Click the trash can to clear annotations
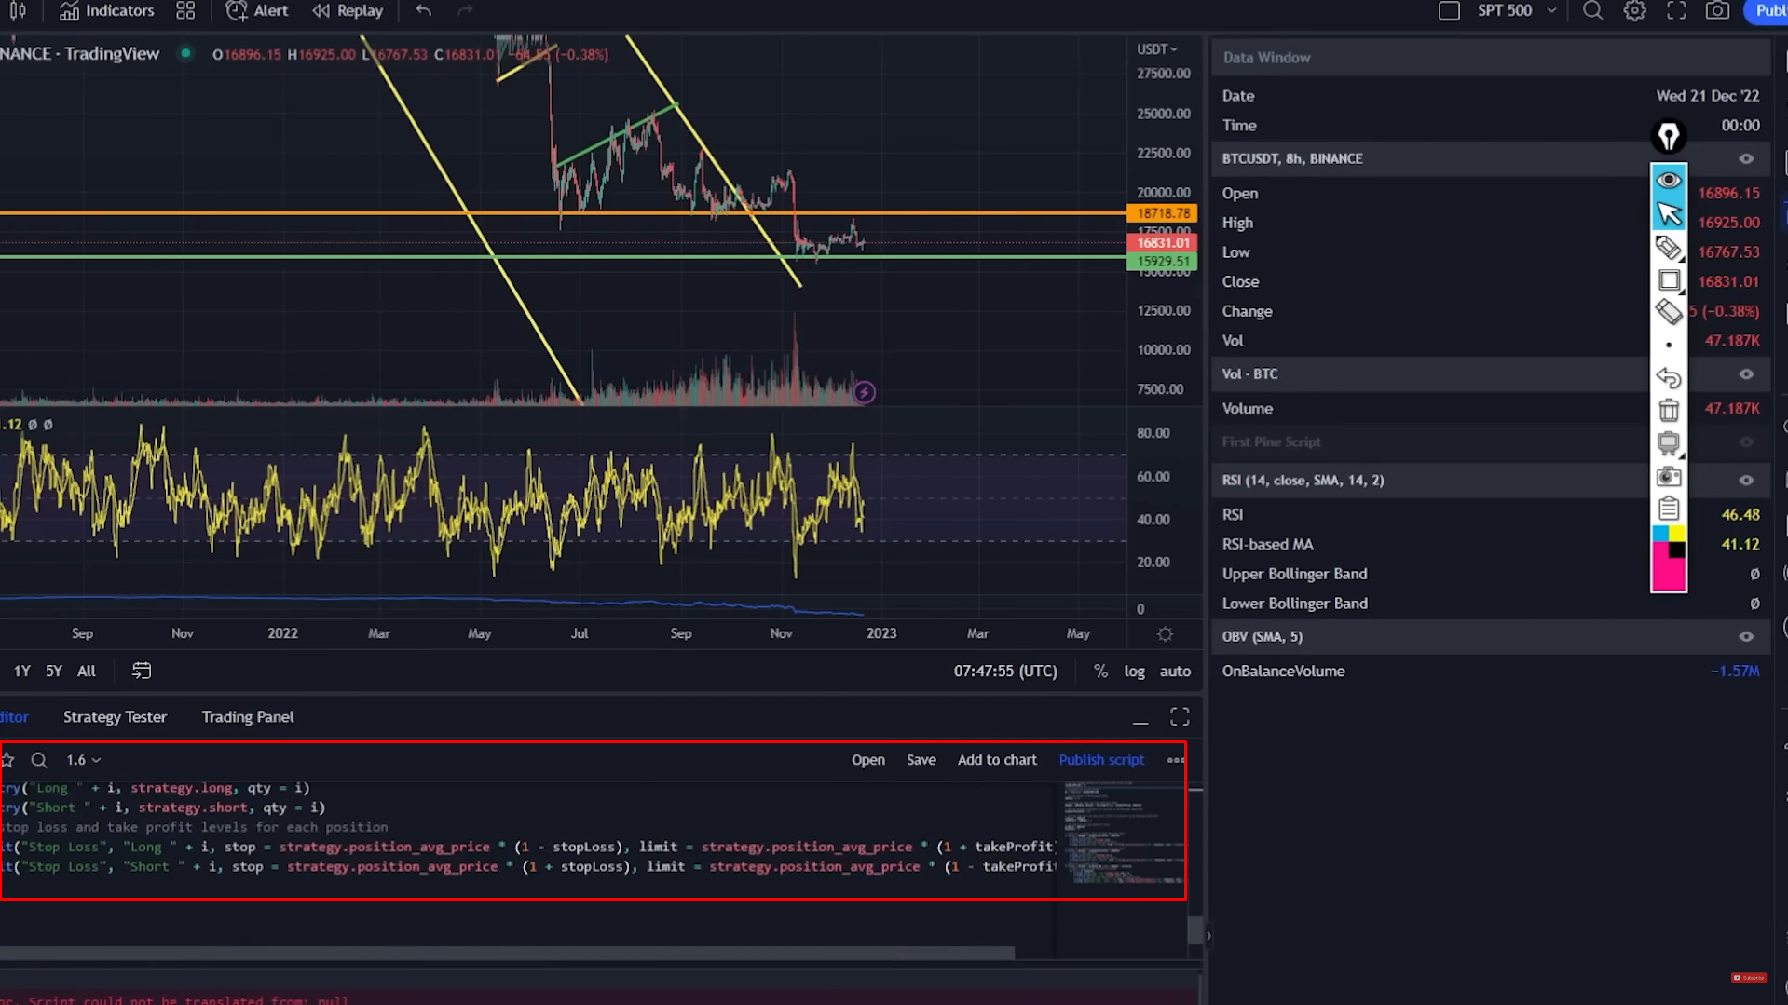Screen dimensions: 1788x1005 [x=1668, y=410]
